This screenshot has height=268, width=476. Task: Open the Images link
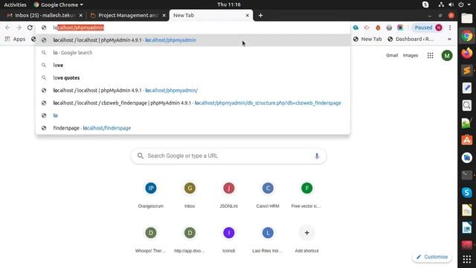411,55
